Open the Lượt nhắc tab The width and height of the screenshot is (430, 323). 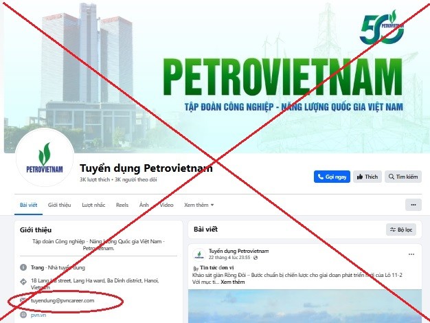pyautogui.click(x=93, y=205)
